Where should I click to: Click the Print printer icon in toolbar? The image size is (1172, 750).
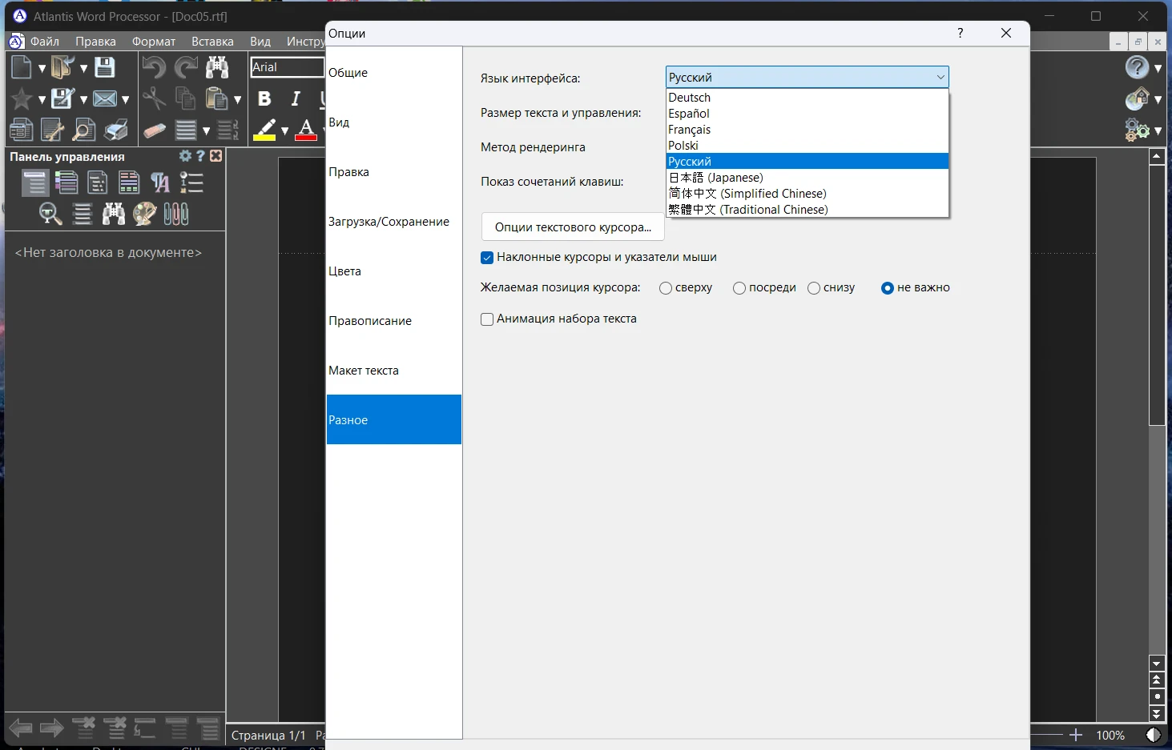coord(116,130)
